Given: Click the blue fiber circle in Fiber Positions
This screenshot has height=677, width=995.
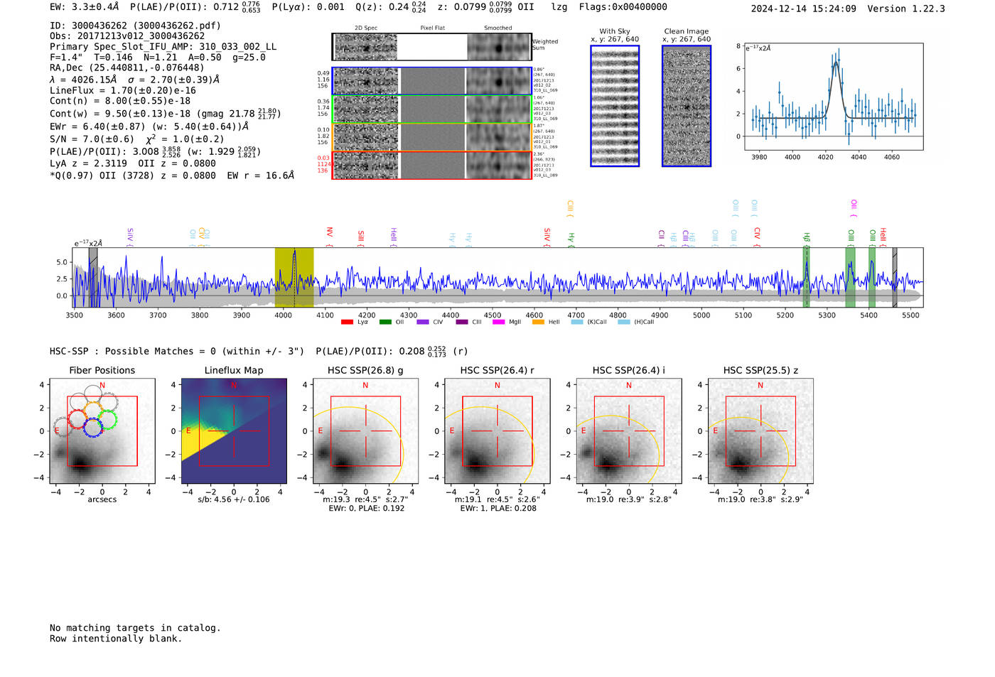Looking at the screenshot, I should click(x=93, y=428).
